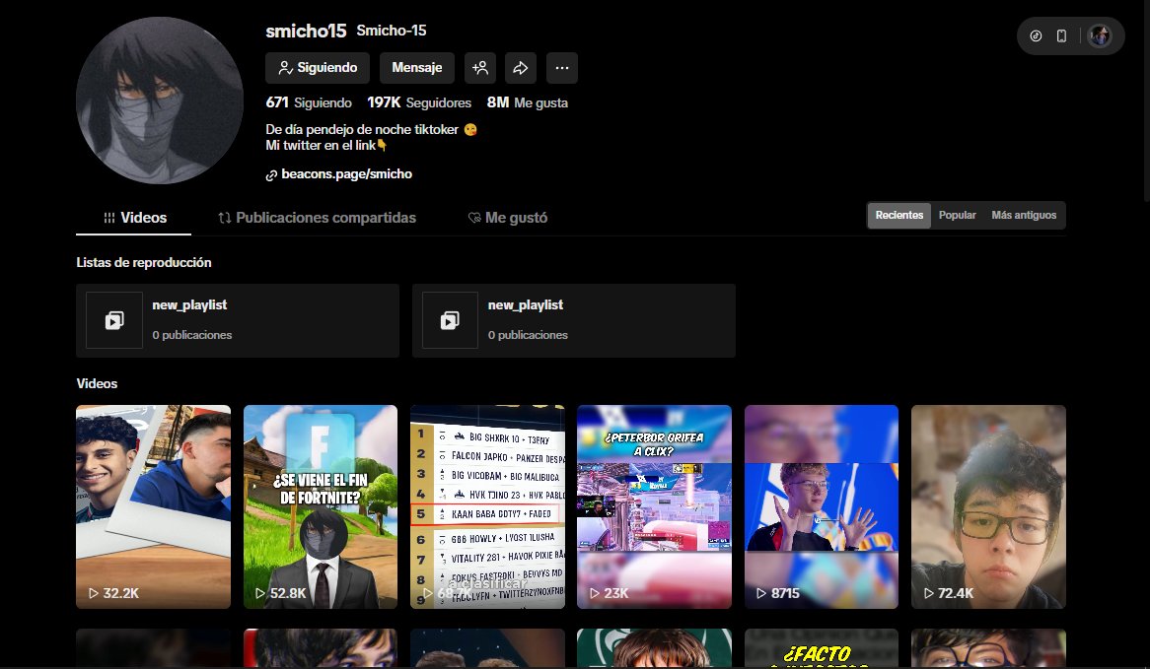Open the 671 Siguiendo following list
This screenshot has width=1150, height=669.
(309, 102)
